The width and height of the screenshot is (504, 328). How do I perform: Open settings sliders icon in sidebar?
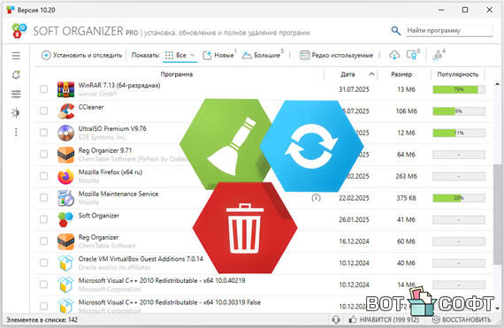(16, 94)
